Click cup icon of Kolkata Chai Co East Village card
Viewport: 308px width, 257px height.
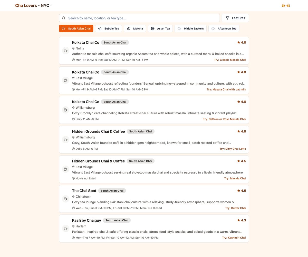pos(66,80)
